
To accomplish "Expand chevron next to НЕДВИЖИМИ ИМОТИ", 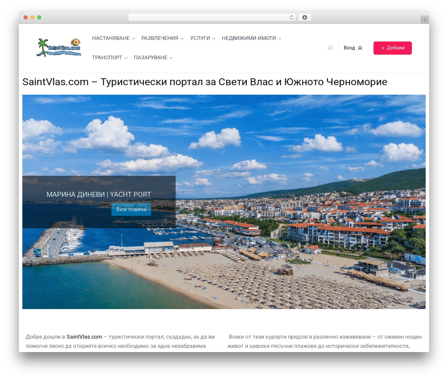I will click(x=280, y=38).
